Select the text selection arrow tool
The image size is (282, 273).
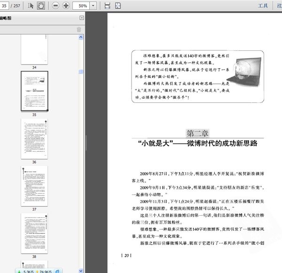31,6
